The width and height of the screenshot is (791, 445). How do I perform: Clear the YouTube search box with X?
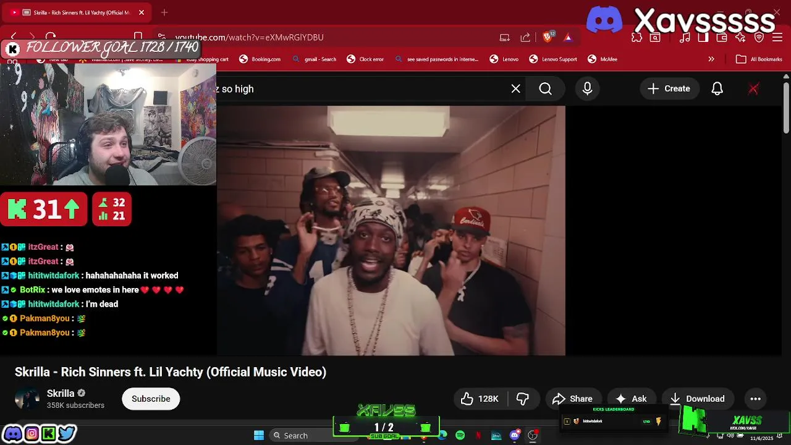click(516, 89)
